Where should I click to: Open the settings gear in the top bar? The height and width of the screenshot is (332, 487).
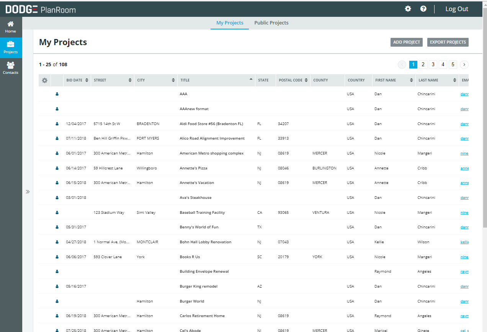408,8
